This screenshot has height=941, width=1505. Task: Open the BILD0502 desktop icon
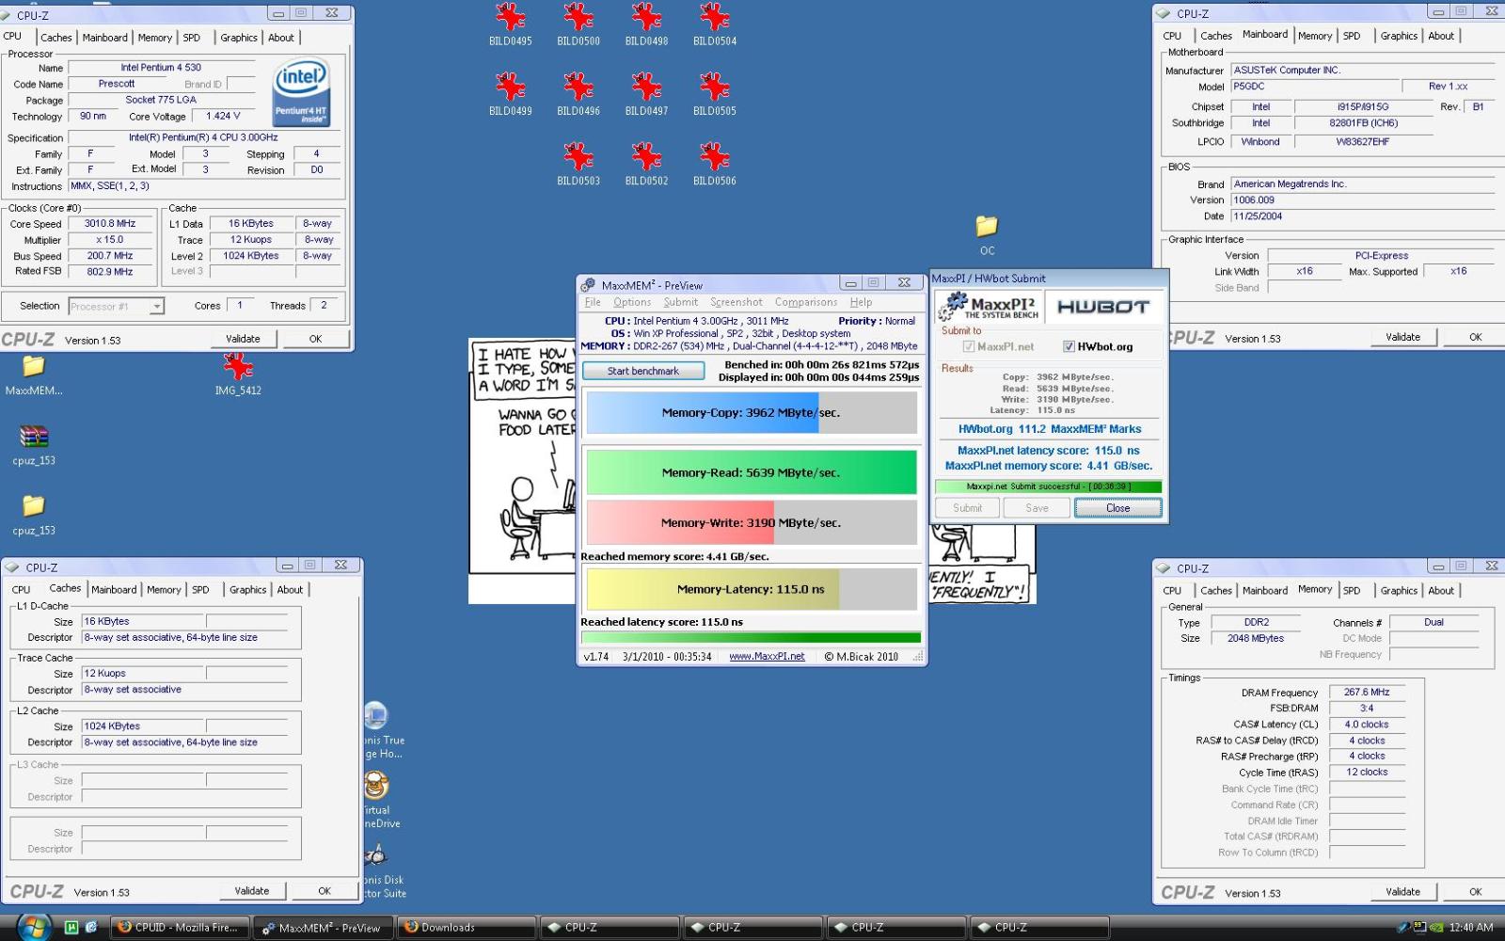click(x=646, y=164)
